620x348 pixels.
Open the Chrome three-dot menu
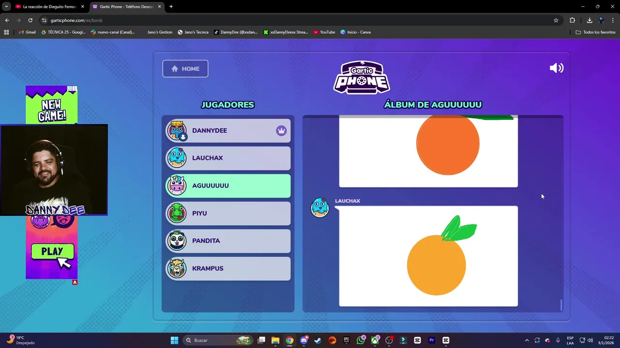pyautogui.click(x=613, y=20)
